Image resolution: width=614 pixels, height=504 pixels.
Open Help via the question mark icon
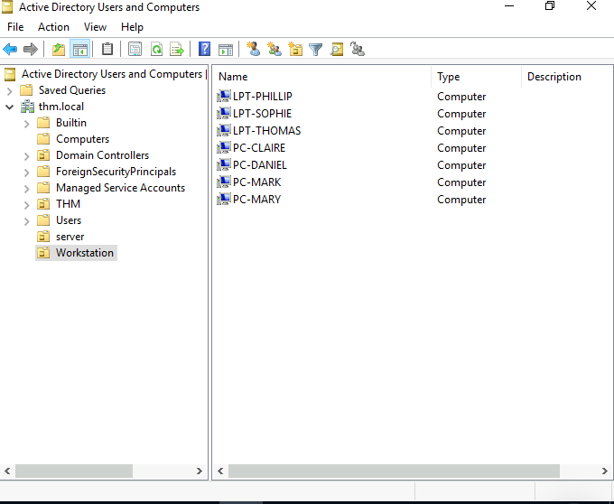[204, 50]
